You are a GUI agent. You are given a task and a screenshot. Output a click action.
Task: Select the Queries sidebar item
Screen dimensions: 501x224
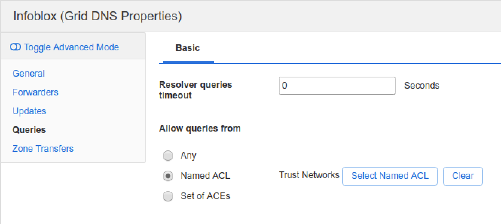pos(29,130)
